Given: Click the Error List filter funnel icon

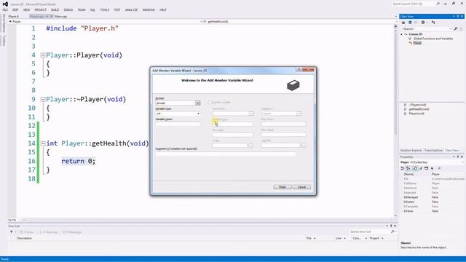Looking at the screenshot, I should pos(12,231).
